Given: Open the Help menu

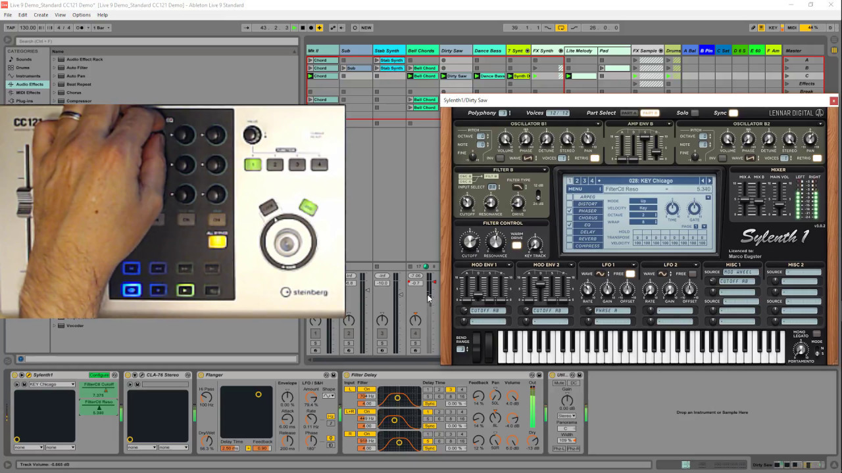Looking at the screenshot, I should pos(103,14).
